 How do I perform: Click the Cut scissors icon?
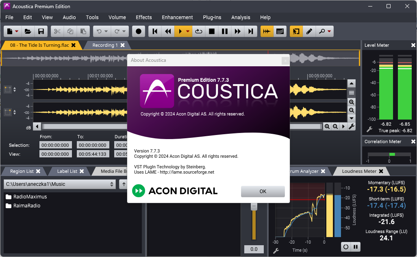[x=57, y=31]
